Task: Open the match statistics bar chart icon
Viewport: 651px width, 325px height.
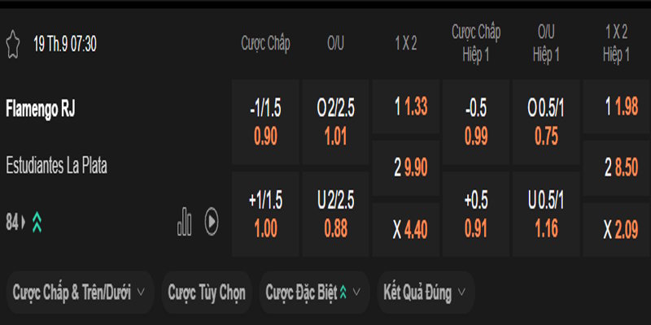Action: (186, 221)
